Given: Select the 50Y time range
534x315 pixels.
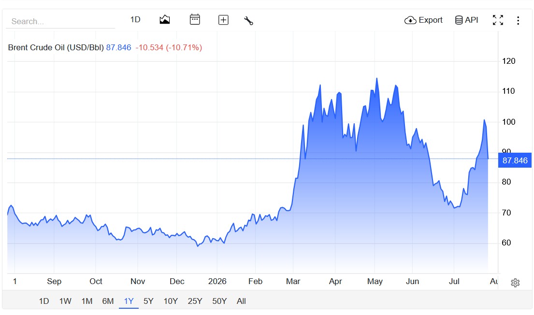Looking at the screenshot, I should click(219, 301).
